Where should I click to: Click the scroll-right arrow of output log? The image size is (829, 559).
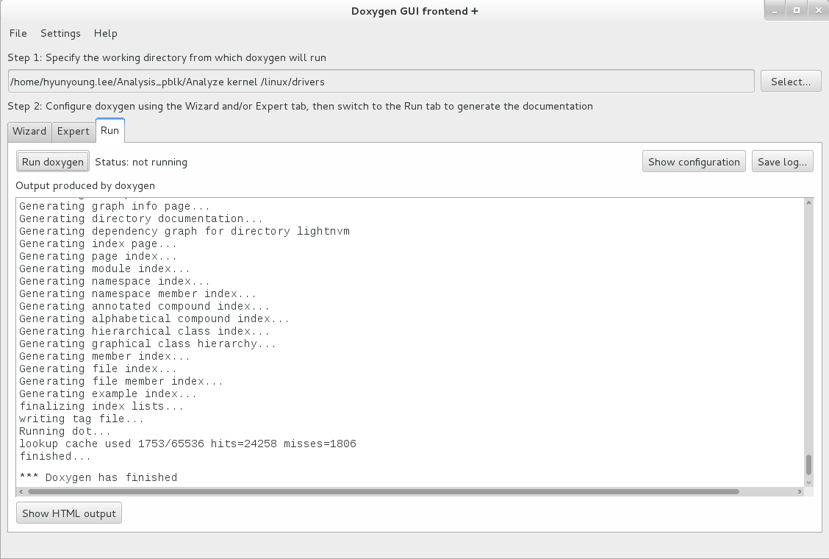(800, 492)
